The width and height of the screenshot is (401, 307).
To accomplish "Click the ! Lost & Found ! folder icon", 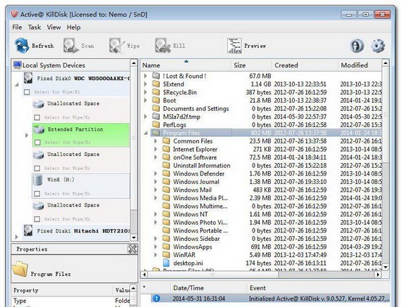I will point(156,76).
